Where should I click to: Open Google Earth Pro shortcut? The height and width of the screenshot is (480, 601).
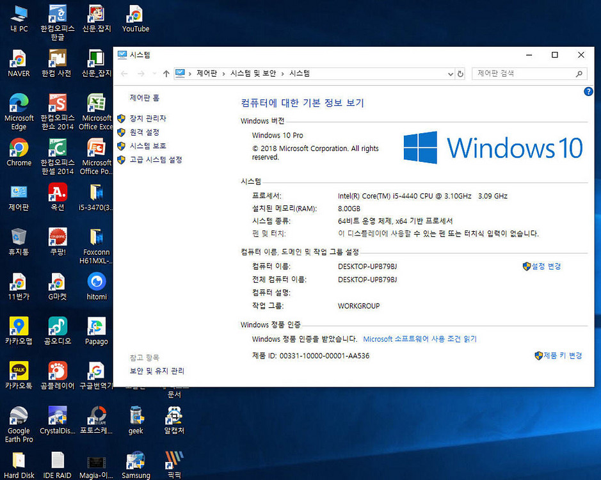19,424
